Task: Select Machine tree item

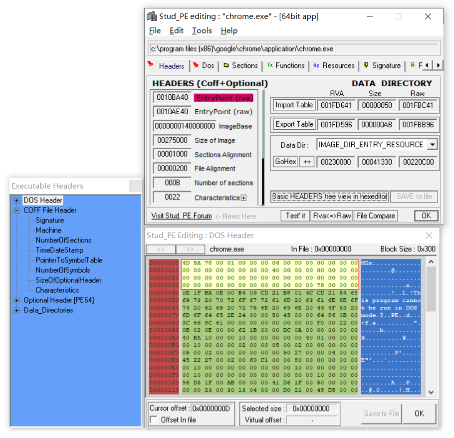Action: (49, 230)
